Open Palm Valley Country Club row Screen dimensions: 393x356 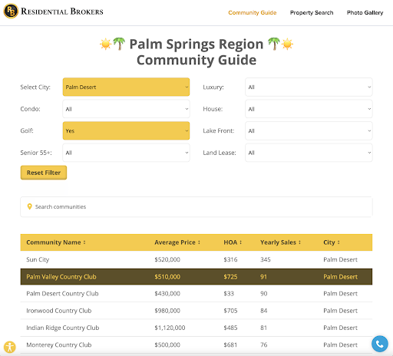[196, 277]
